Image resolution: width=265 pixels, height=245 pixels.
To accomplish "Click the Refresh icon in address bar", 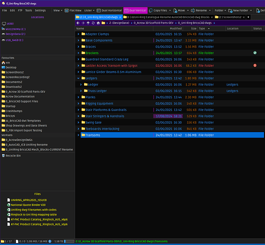I will click(x=93, y=23).
